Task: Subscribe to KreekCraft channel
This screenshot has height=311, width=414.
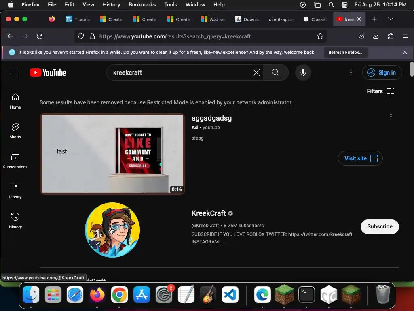Action: click(380, 227)
